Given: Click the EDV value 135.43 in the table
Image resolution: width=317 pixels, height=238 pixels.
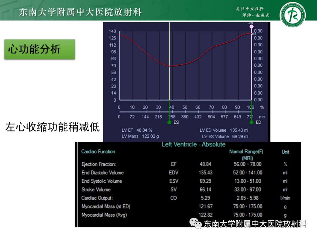Looking at the screenshot, I should tap(205, 173).
